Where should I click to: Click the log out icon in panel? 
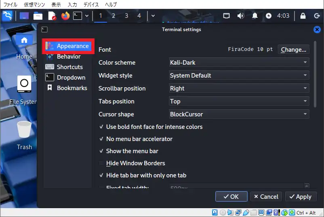(x=317, y=16)
